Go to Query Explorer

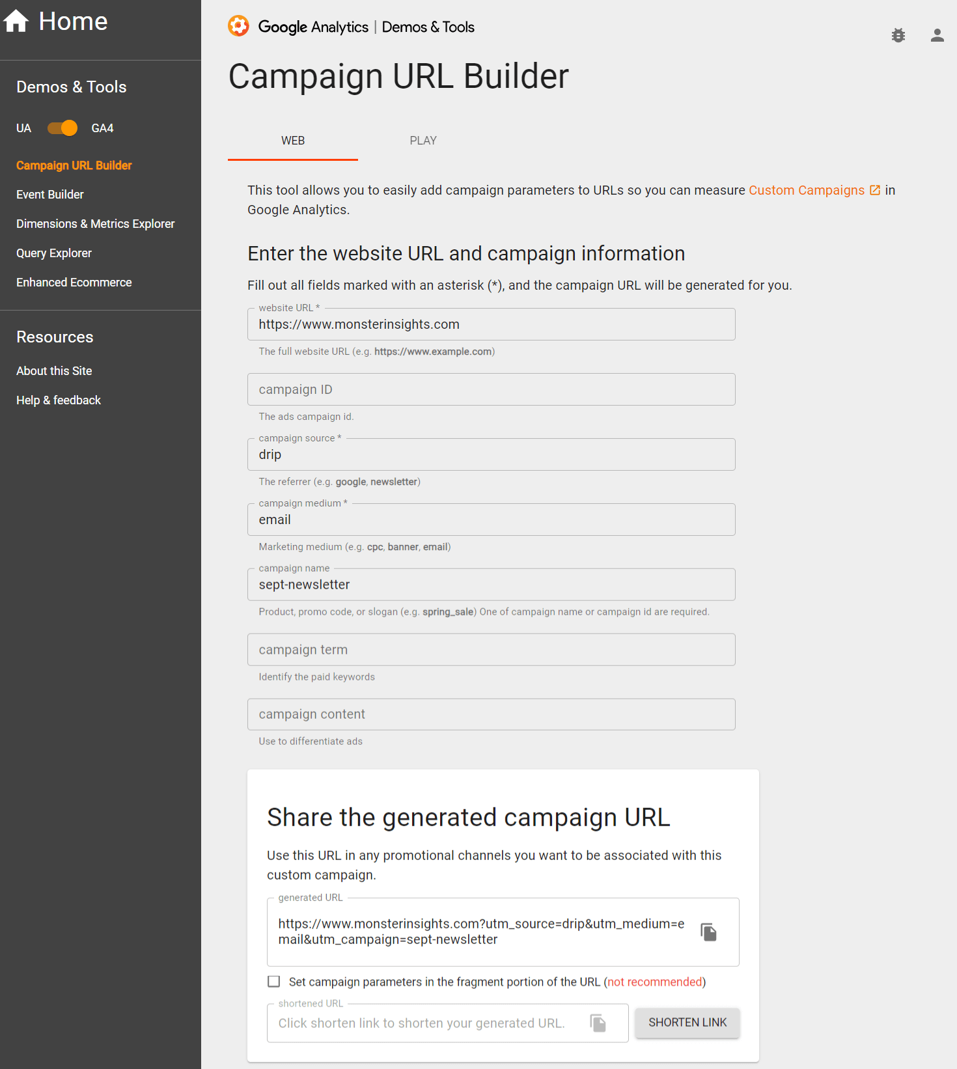(x=54, y=253)
